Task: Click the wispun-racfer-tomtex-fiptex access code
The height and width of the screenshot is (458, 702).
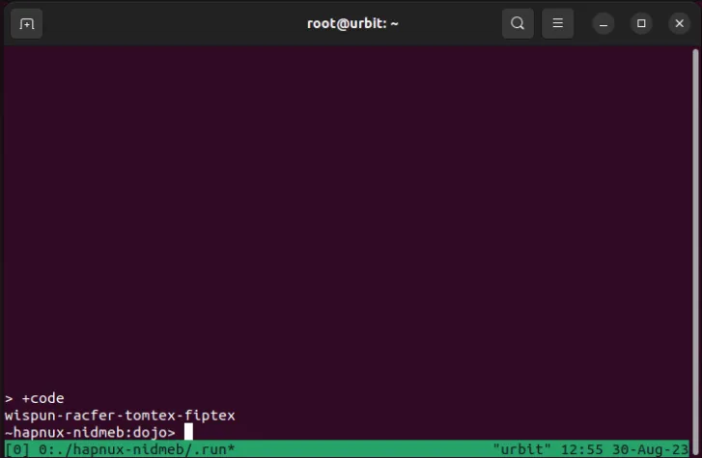Action: tap(120, 415)
